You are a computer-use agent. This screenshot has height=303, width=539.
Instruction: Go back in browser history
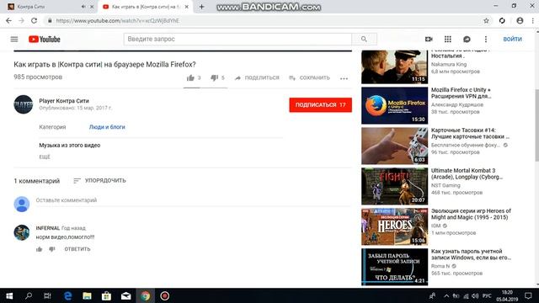click(x=9, y=20)
